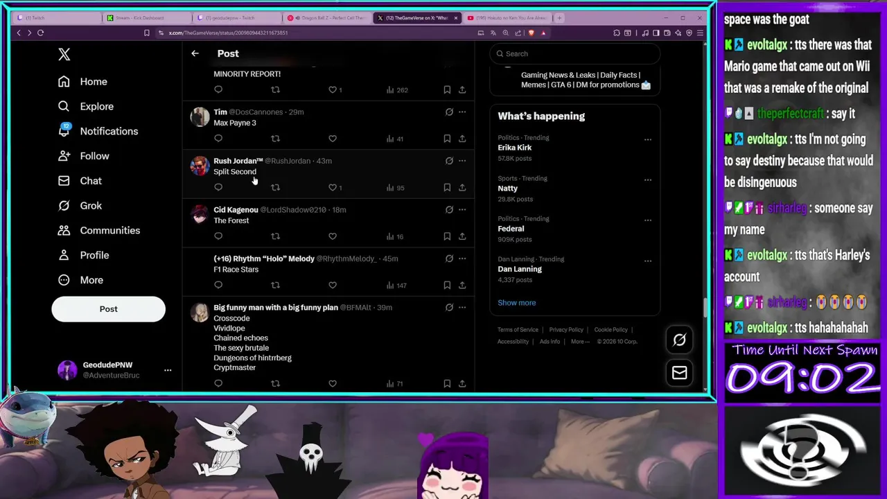Reply to the Cryptmaster list post

[x=218, y=383]
